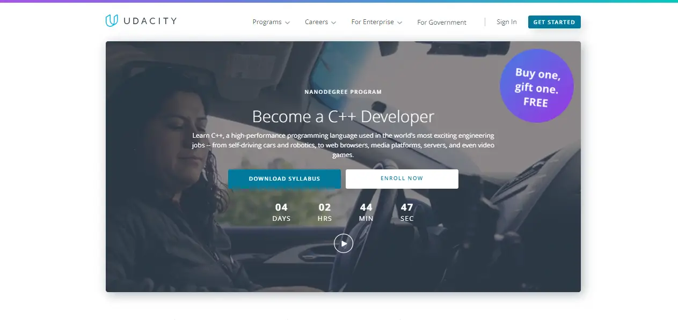The image size is (678, 320).
Task: Click the Nanodegree Program label
Action: [343, 92]
